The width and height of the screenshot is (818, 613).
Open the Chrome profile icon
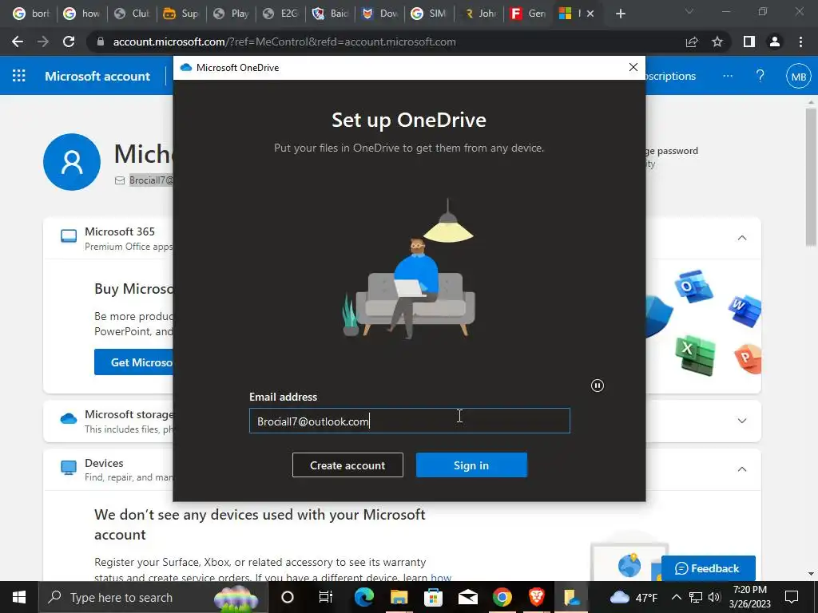pos(775,42)
